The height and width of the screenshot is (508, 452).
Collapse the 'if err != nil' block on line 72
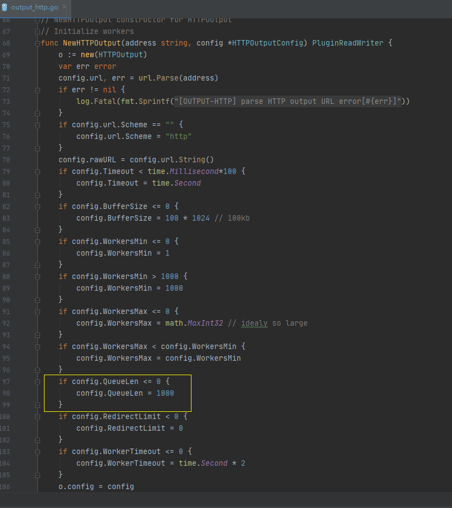click(37, 90)
